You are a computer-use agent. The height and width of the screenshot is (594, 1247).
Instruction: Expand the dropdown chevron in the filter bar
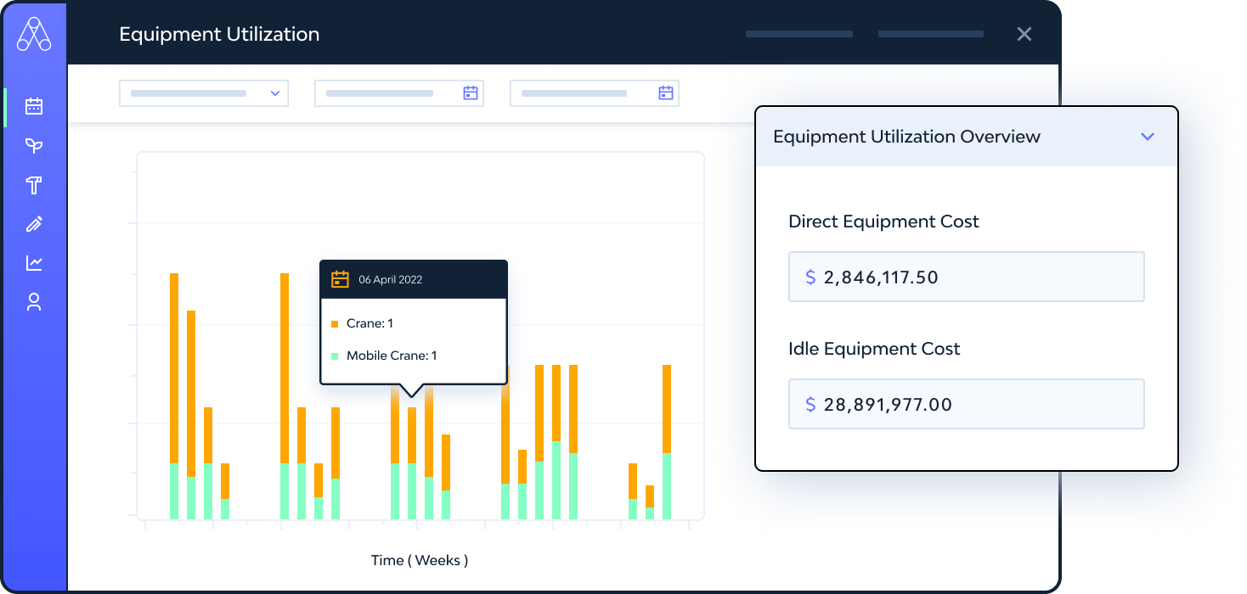(276, 93)
